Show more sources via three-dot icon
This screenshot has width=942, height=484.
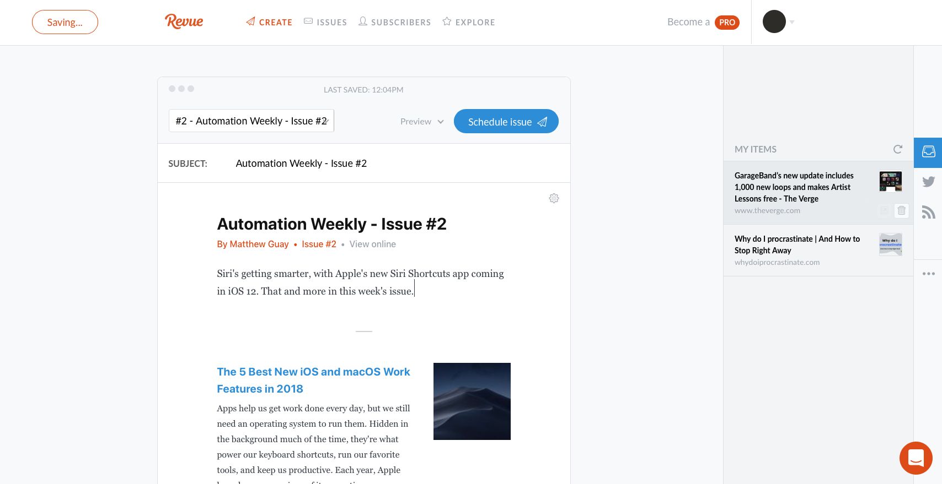pyautogui.click(x=928, y=274)
